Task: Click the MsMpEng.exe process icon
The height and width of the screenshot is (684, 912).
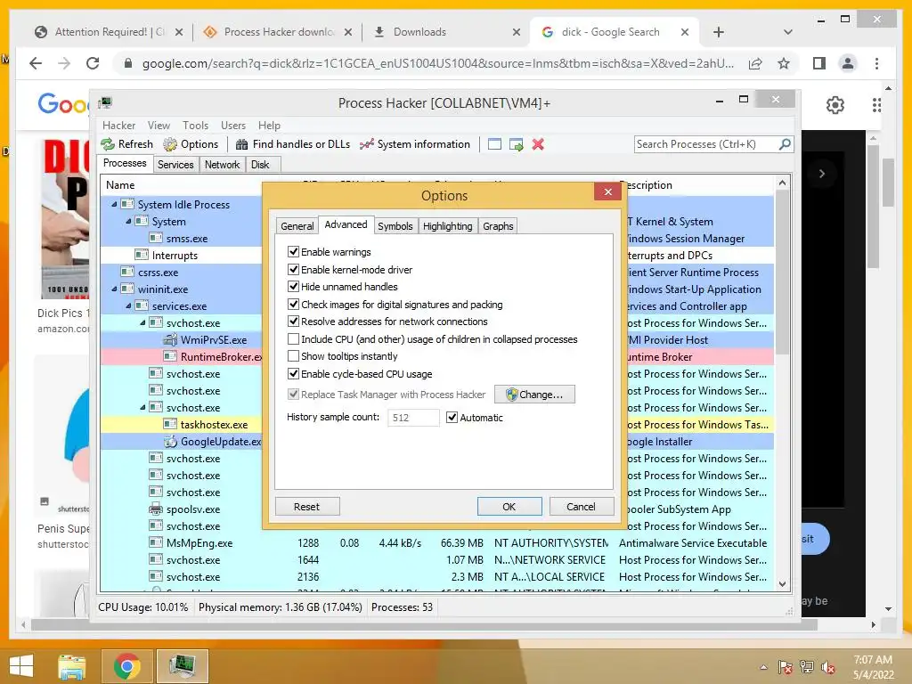Action: click(x=156, y=542)
